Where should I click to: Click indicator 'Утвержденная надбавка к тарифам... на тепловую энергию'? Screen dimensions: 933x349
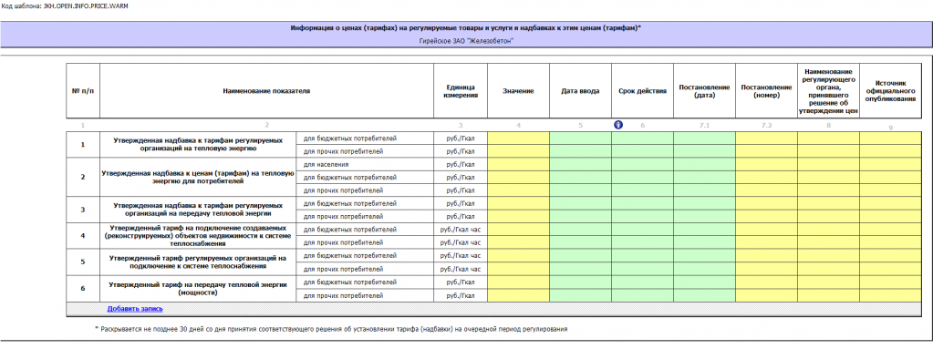[198, 145]
